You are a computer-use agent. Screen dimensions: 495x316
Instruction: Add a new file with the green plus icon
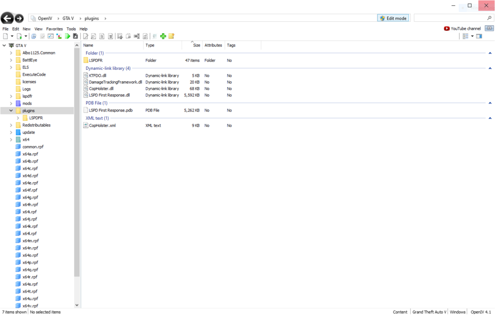click(x=163, y=36)
